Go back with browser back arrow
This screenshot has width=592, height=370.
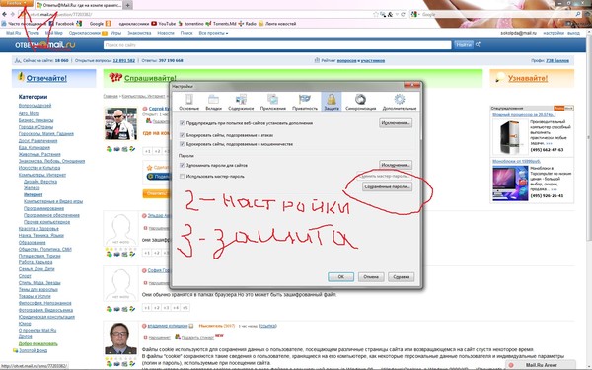click(5, 15)
